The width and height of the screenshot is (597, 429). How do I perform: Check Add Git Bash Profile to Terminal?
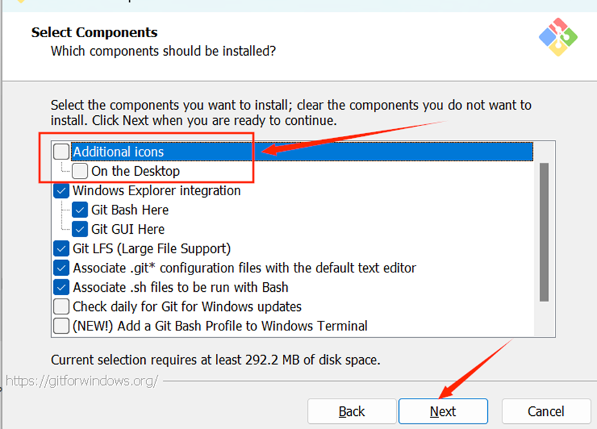[x=61, y=326]
